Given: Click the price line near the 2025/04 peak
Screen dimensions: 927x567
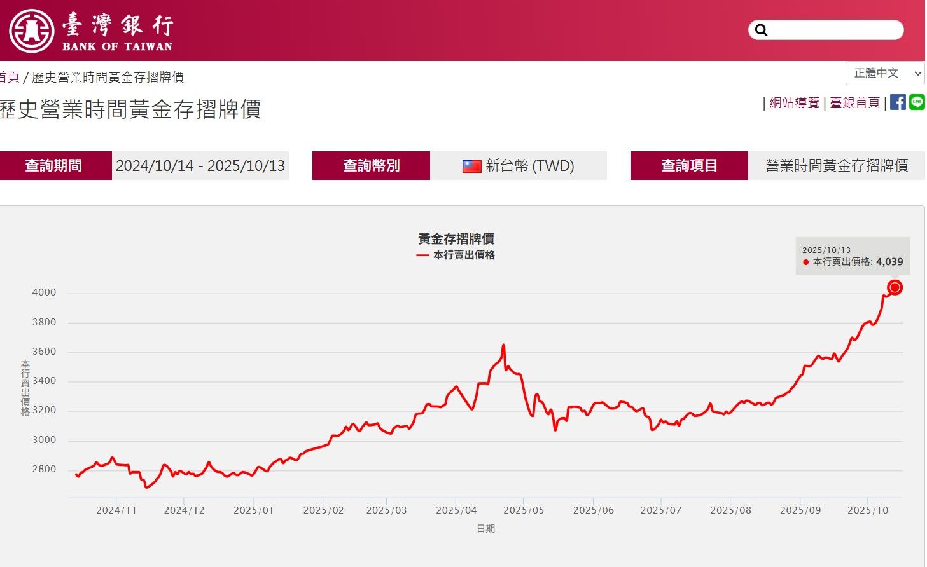Looking at the screenshot, I should 503,345.
